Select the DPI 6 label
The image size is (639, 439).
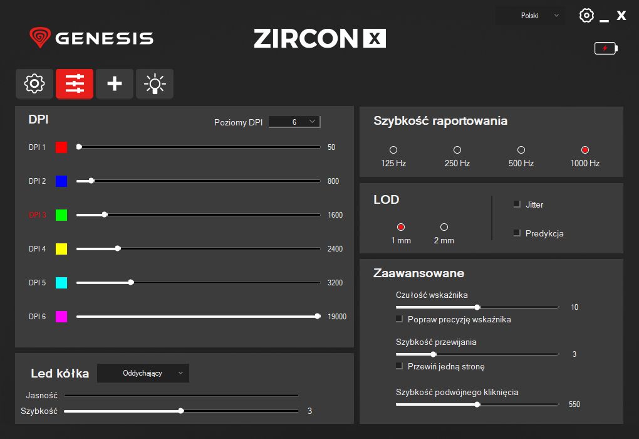37,317
